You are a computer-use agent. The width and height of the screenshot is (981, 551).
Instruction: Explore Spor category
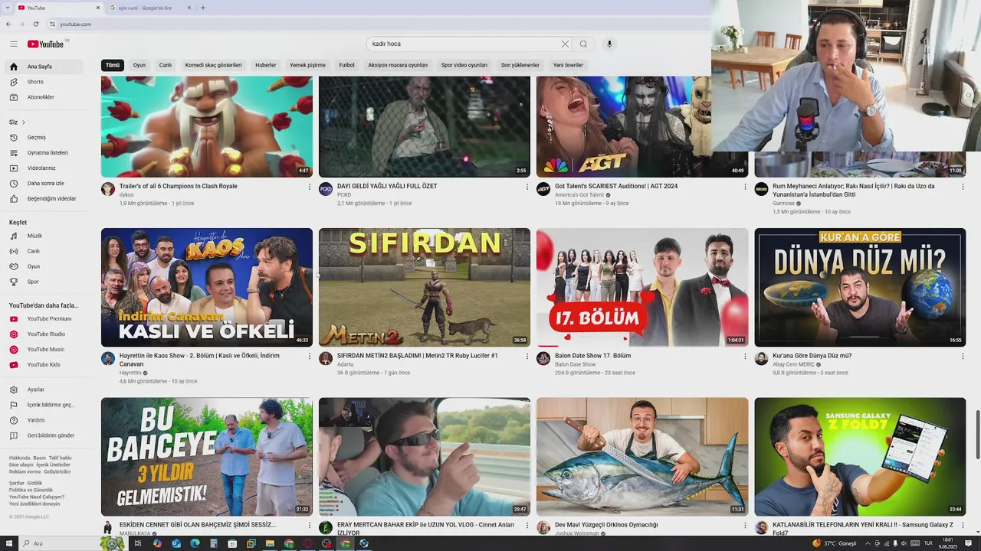tap(44, 282)
